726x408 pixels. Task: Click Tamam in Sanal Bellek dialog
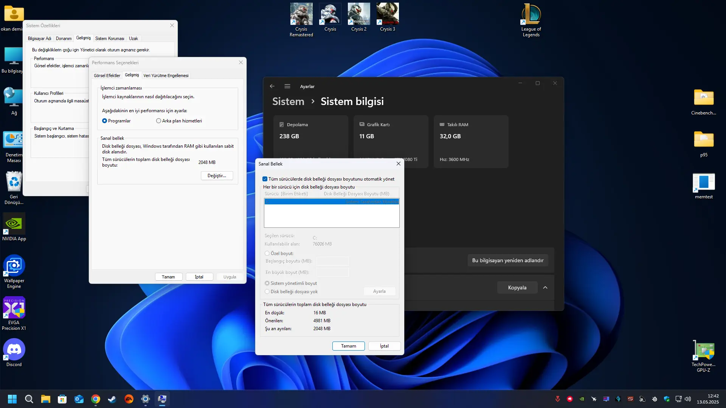349,346
